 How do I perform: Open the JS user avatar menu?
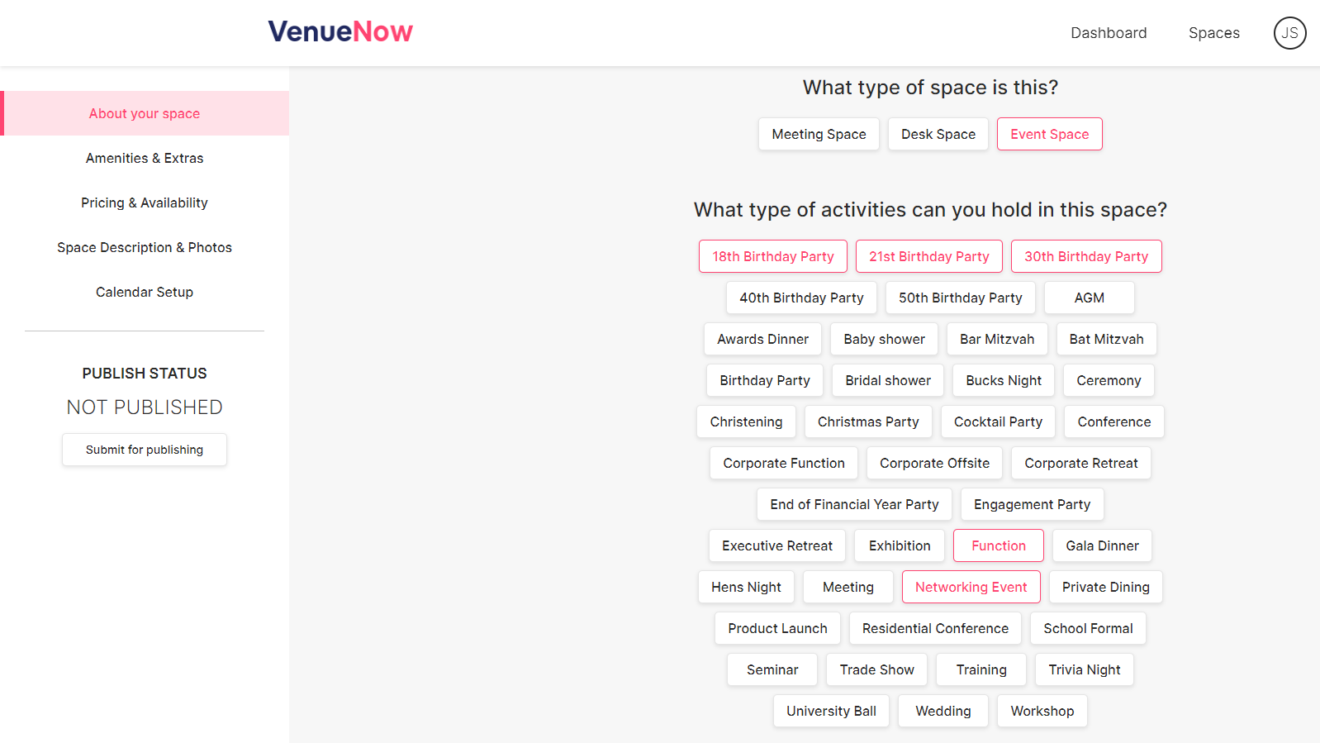tap(1289, 33)
